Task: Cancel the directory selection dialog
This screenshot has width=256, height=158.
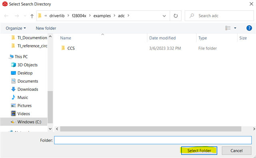Action: (x=236, y=150)
